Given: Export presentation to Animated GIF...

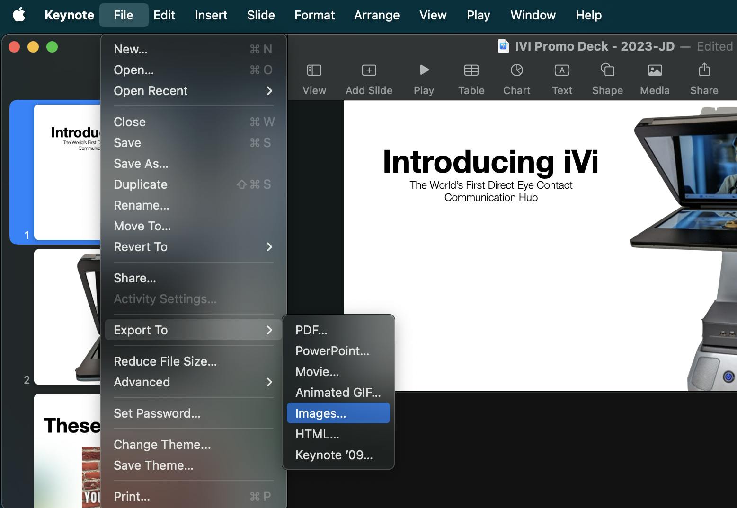Looking at the screenshot, I should (x=338, y=393).
